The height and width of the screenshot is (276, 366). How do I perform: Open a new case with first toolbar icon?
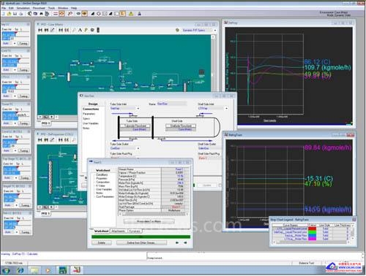[x=4, y=14]
